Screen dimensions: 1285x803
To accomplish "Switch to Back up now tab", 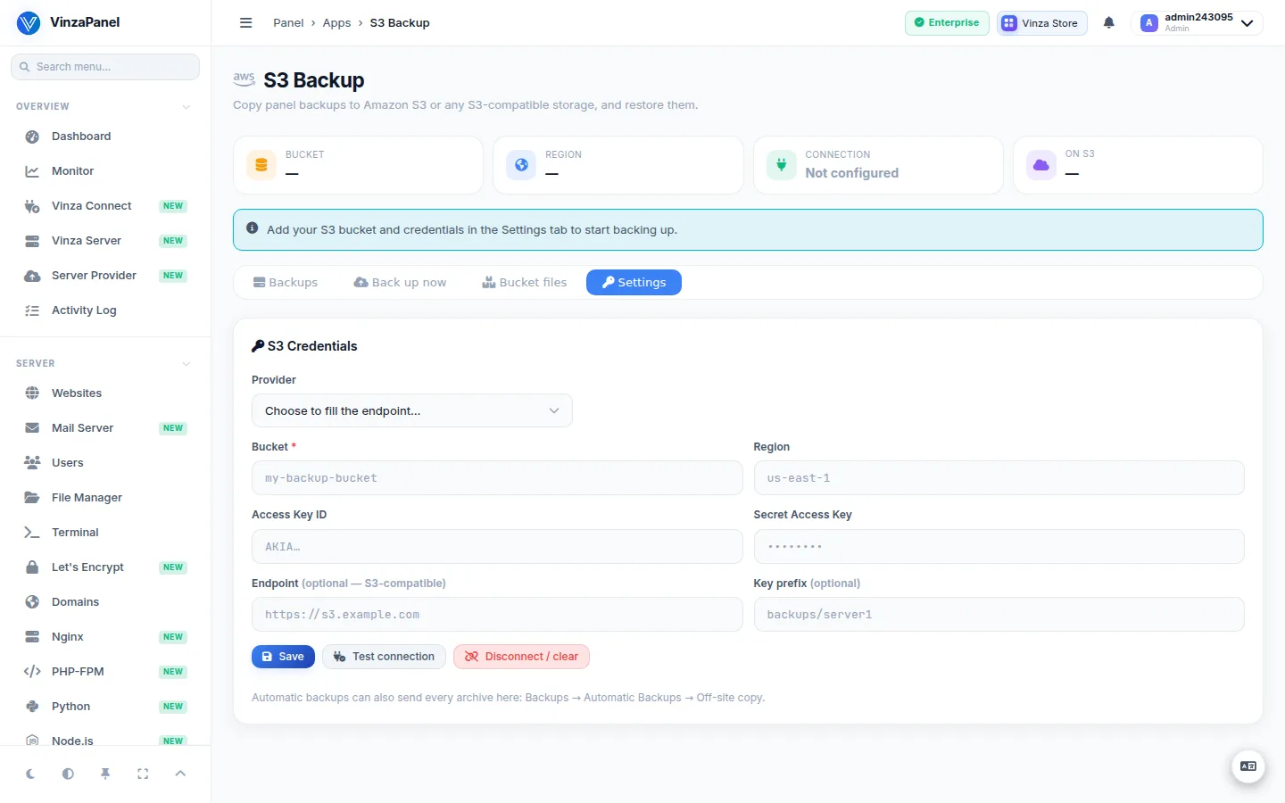I will (x=400, y=283).
